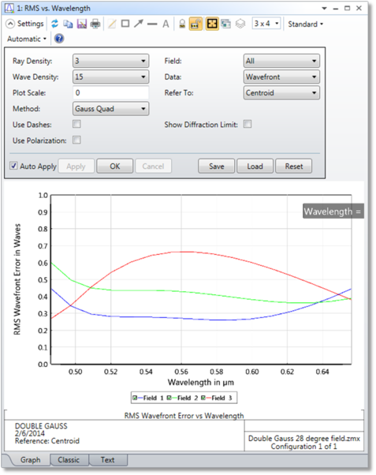Click 'RMS Wavefront Error vs Wavelength' title
This screenshot has width=376, height=475.
[184, 416]
